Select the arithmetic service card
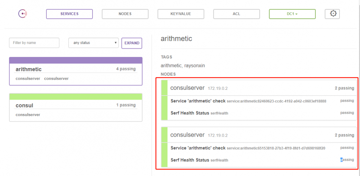Viewport: 360px width, 176px height. coord(76,71)
